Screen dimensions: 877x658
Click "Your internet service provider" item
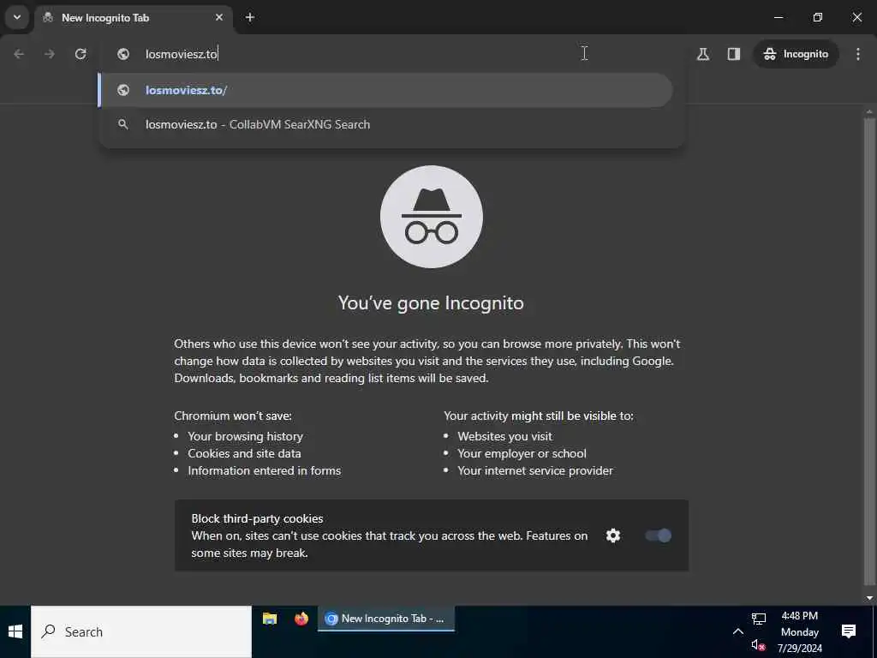point(534,470)
